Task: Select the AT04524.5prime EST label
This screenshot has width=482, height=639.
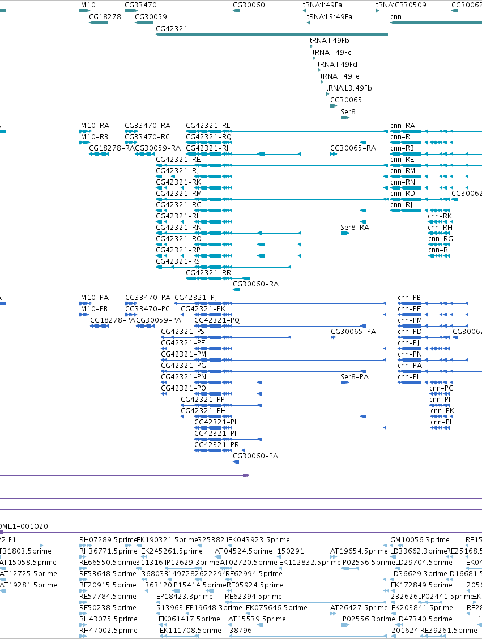Action: 244,551
